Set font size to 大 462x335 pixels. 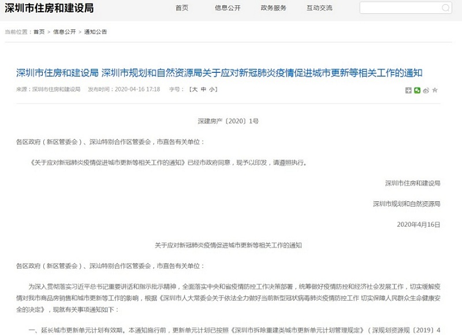(195, 89)
